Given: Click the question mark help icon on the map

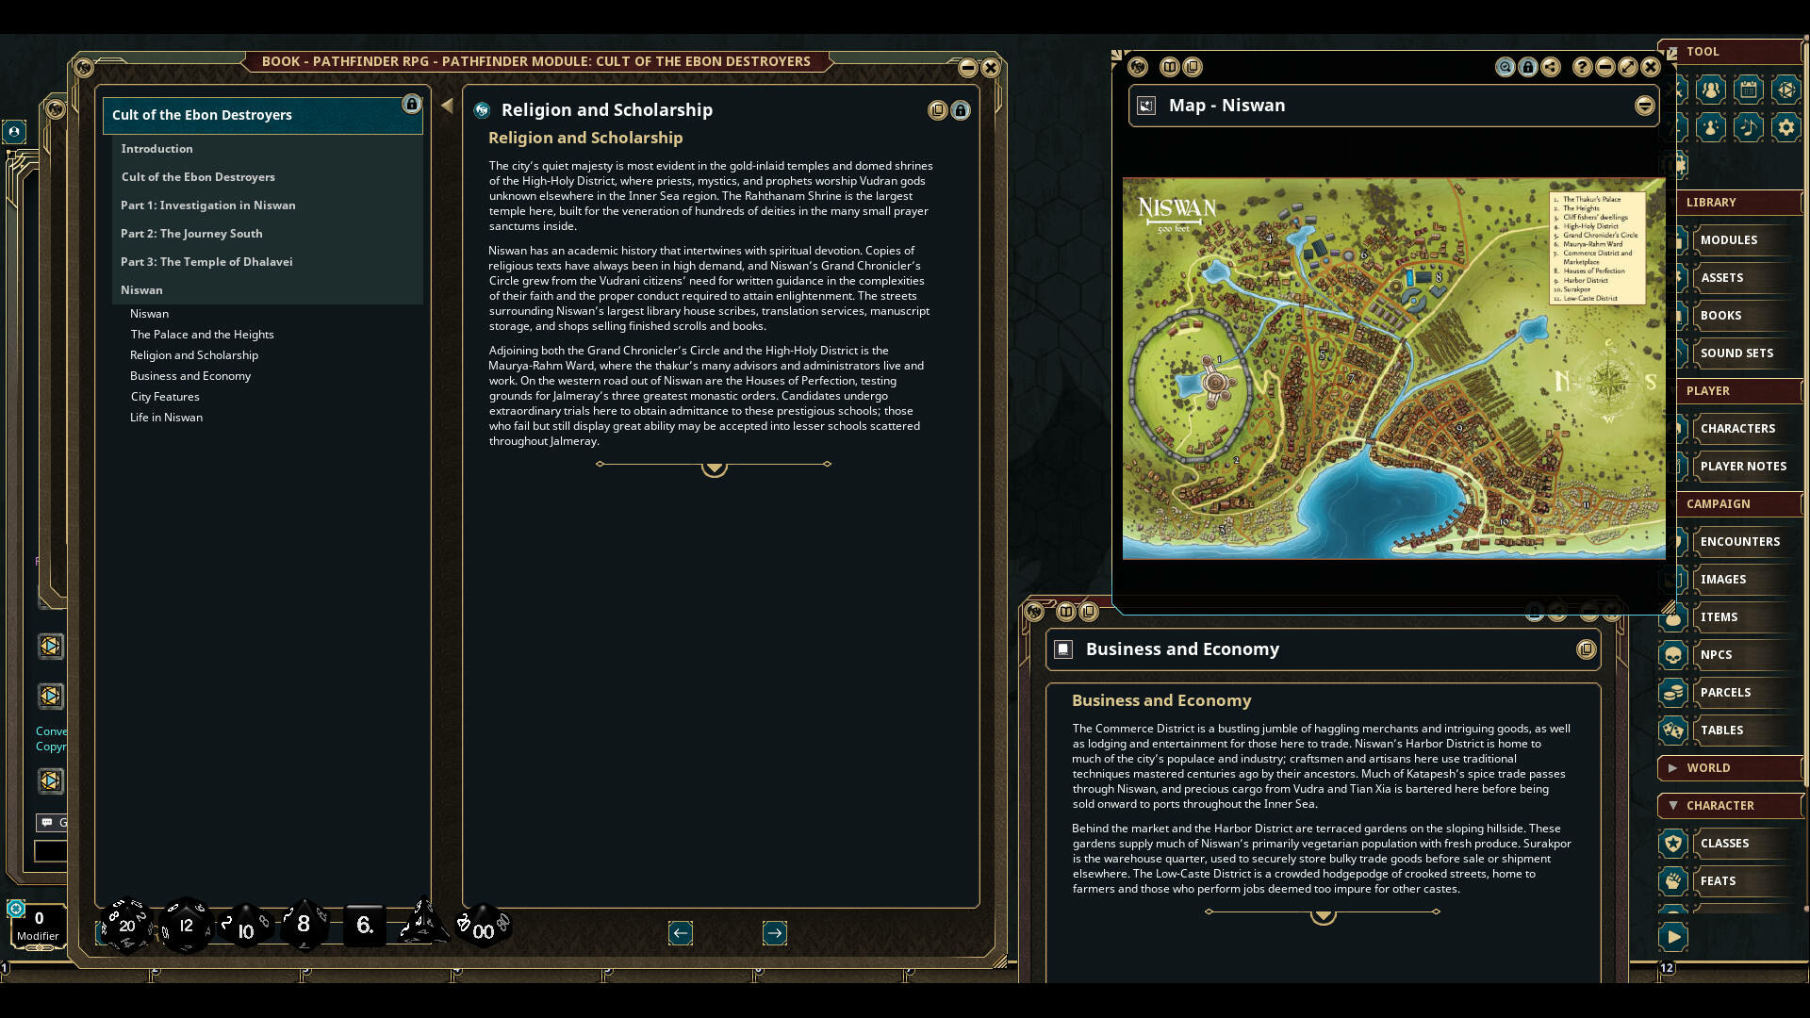Looking at the screenshot, I should [1582, 67].
